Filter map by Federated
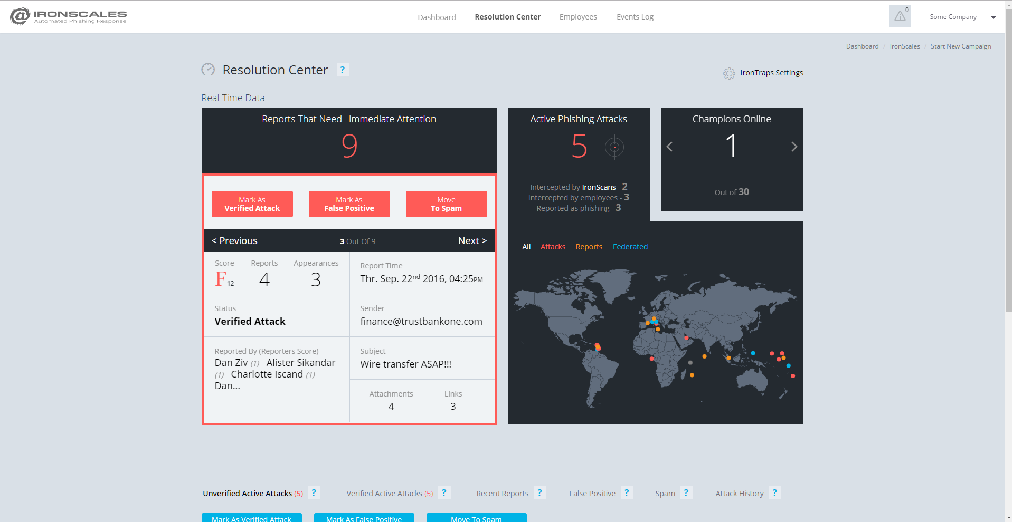Screen dimensions: 1013x522 630,247
